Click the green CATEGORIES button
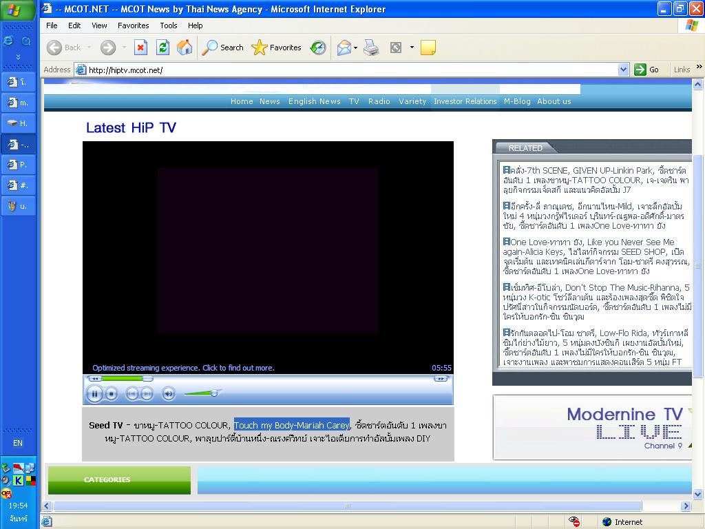The height and width of the screenshot is (529, 705). tap(119, 480)
